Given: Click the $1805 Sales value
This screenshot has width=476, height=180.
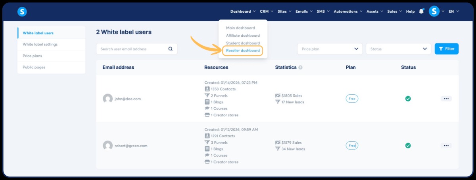Looking at the screenshot, I should 292,96.
